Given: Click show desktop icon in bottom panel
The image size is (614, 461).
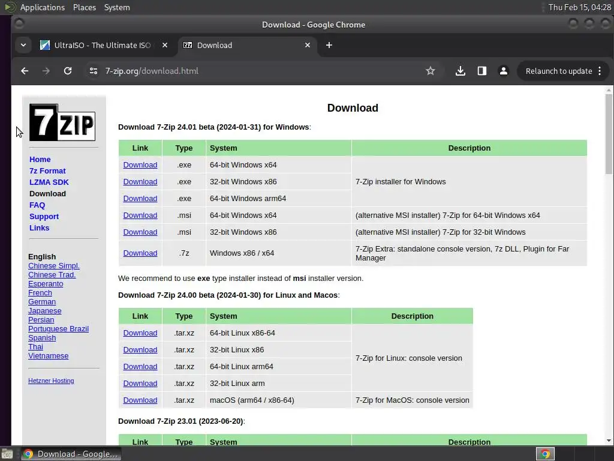Looking at the screenshot, I should [7, 454].
